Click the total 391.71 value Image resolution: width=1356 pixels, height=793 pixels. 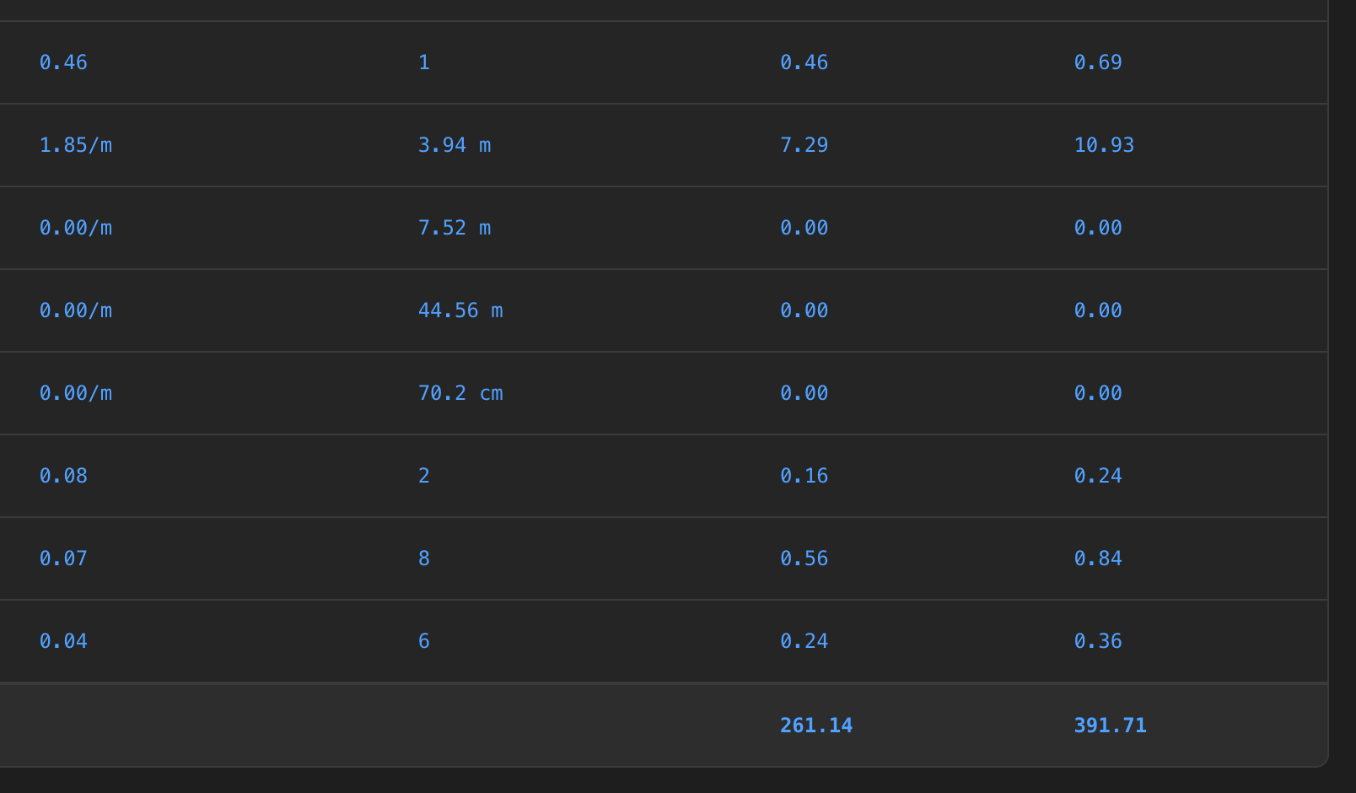point(1110,726)
